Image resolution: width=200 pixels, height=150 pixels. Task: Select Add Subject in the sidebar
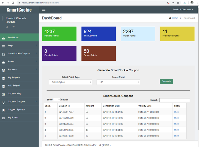pyautogui.click(x=14, y=86)
